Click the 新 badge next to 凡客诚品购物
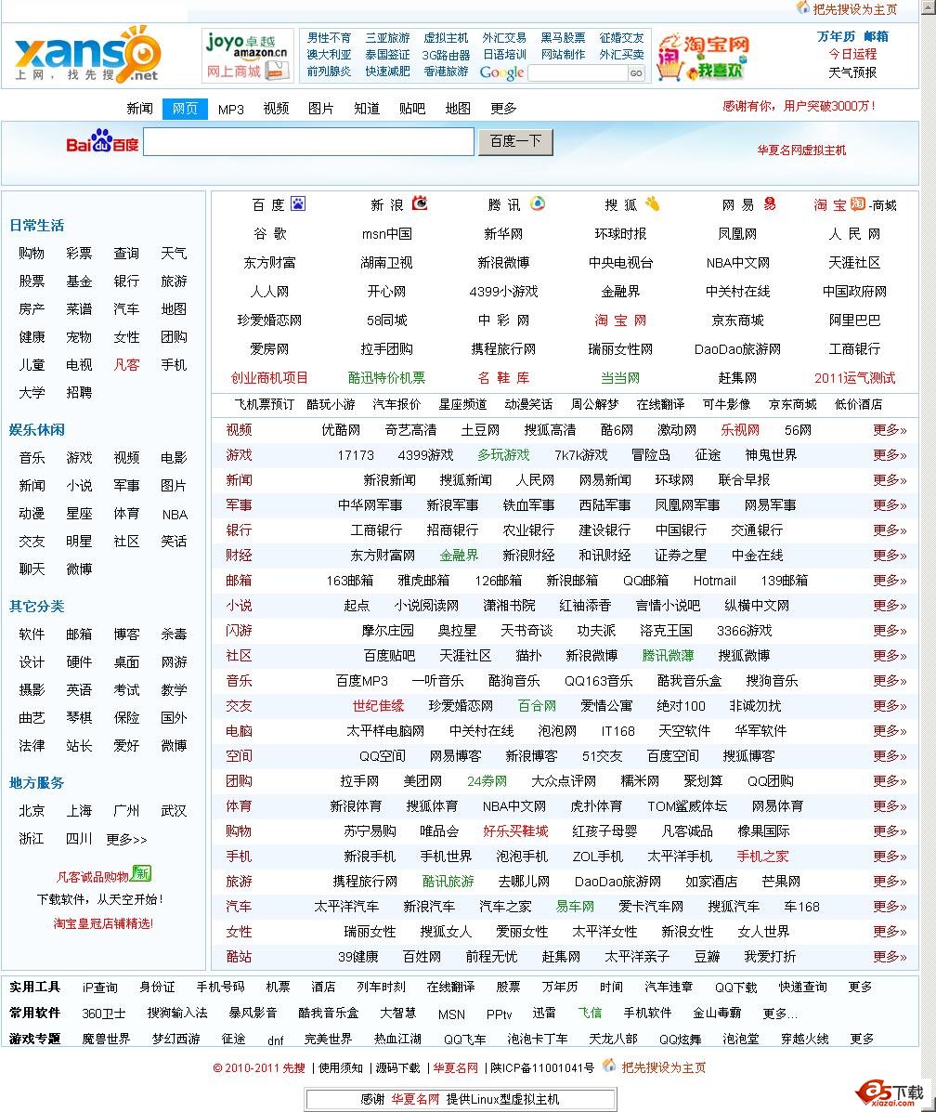 144,874
